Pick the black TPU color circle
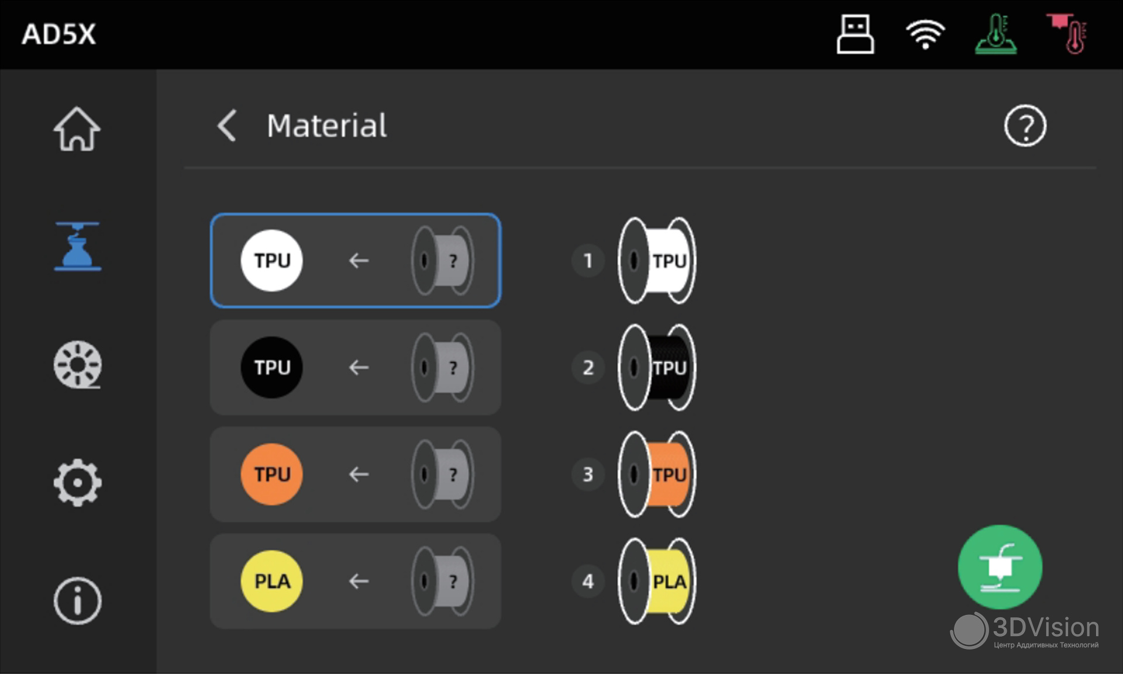1123x674 pixels. (x=272, y=368)
